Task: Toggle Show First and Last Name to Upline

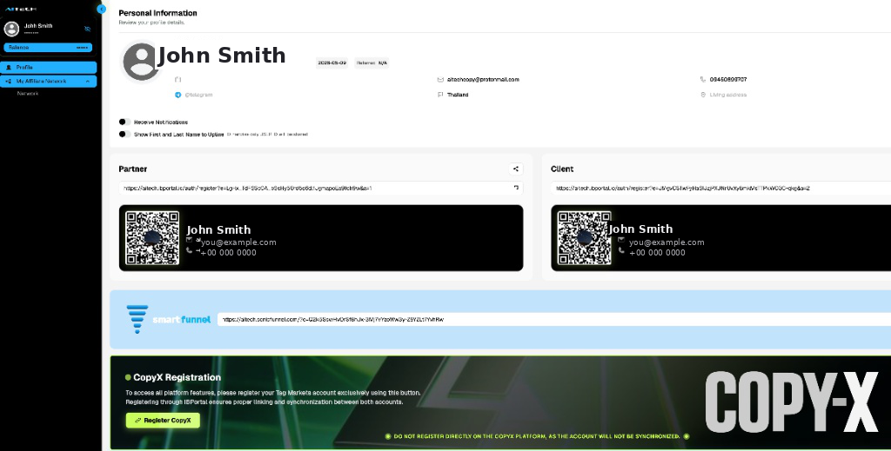Action: click(x=124, y=135)
